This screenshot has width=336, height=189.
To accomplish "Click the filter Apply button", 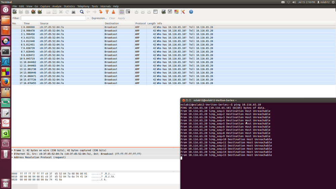I will [121, 18].
